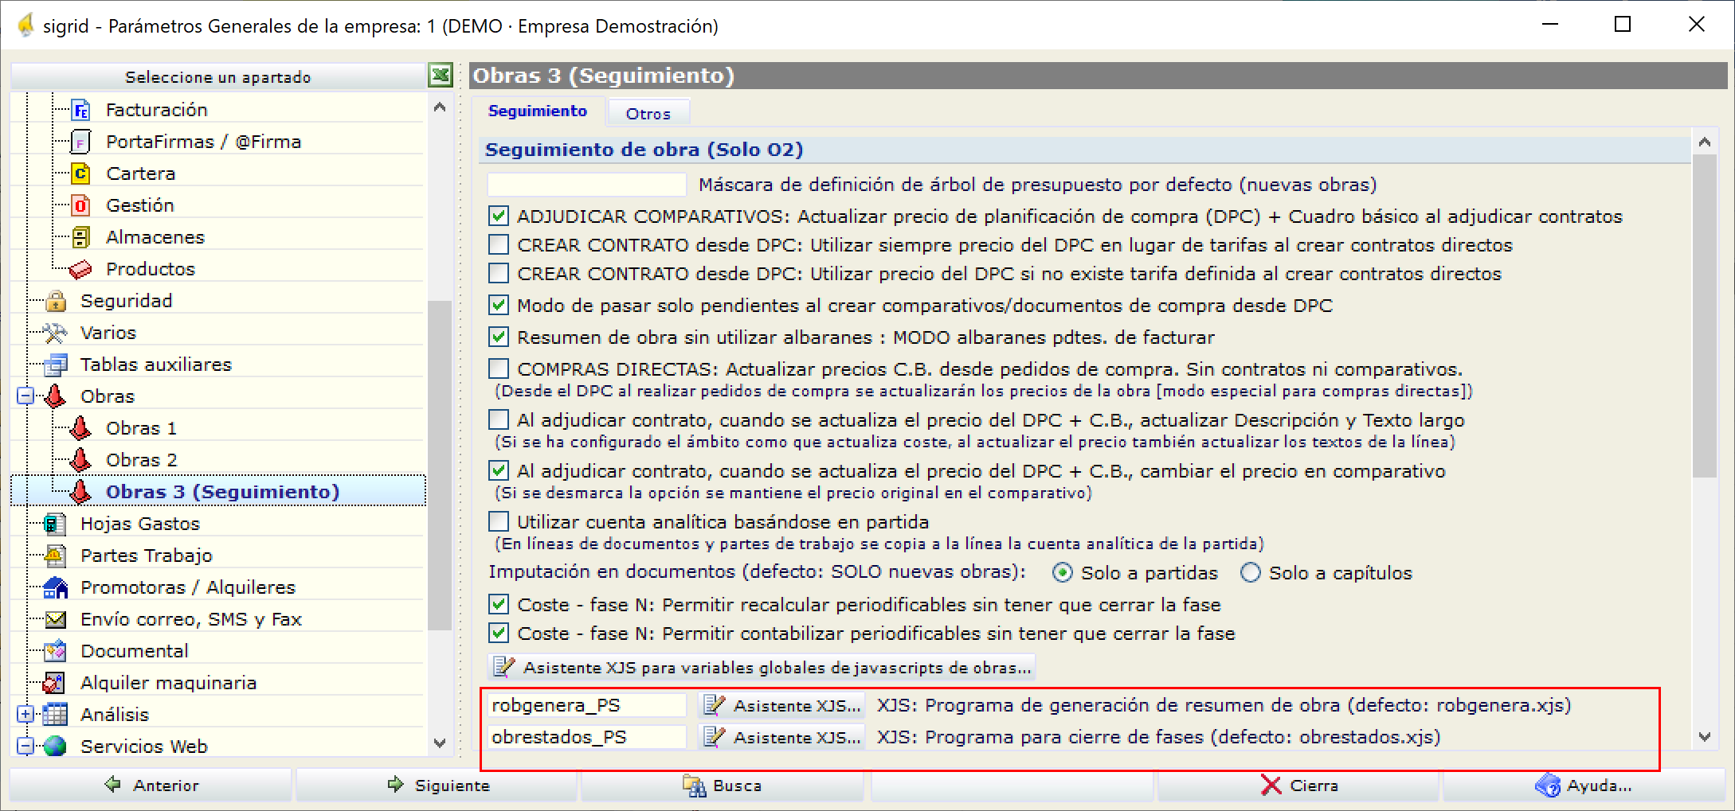
Task: Check 'Utilizar cuenta analítica basándose en partida'
Action: tap(499, 522)
